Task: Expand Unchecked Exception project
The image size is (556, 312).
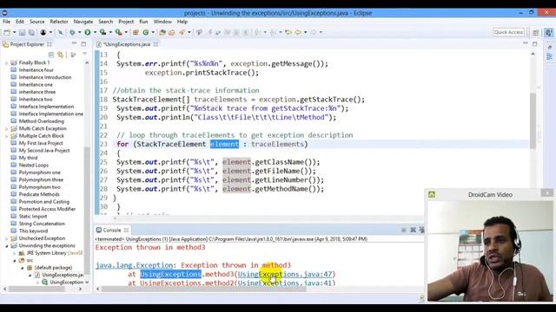Action: point(6,238)
